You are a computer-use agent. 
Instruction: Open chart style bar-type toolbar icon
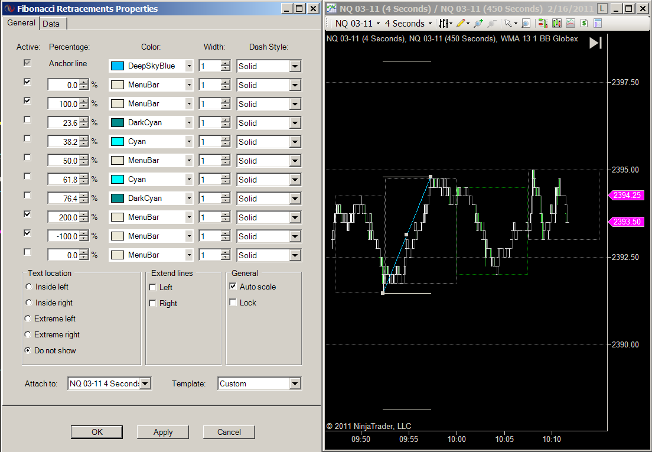(x=445, y=24)
